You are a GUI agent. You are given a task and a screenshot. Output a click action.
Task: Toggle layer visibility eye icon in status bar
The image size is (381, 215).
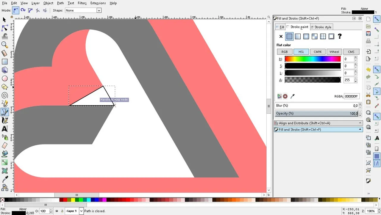[57, 211]
